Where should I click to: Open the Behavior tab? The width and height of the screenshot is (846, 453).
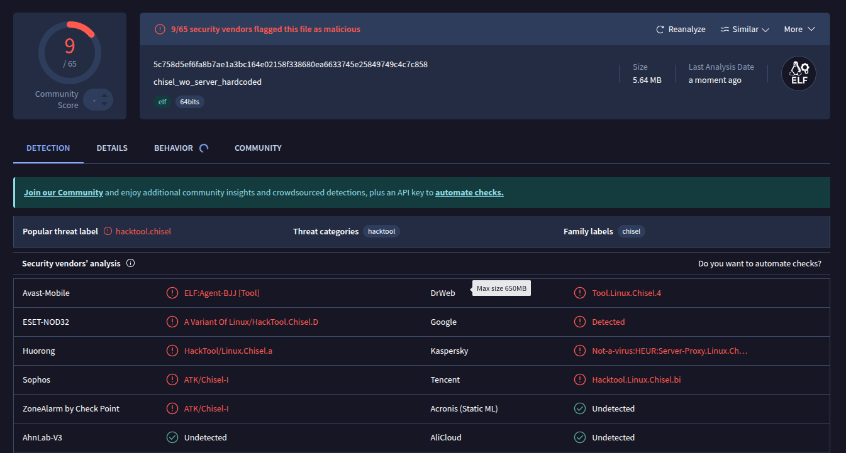[x=174, y=148]
